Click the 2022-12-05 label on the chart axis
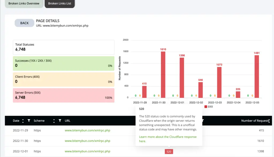Image resolution: width=274 pixels, height=157 pixels. coord(252,103)
